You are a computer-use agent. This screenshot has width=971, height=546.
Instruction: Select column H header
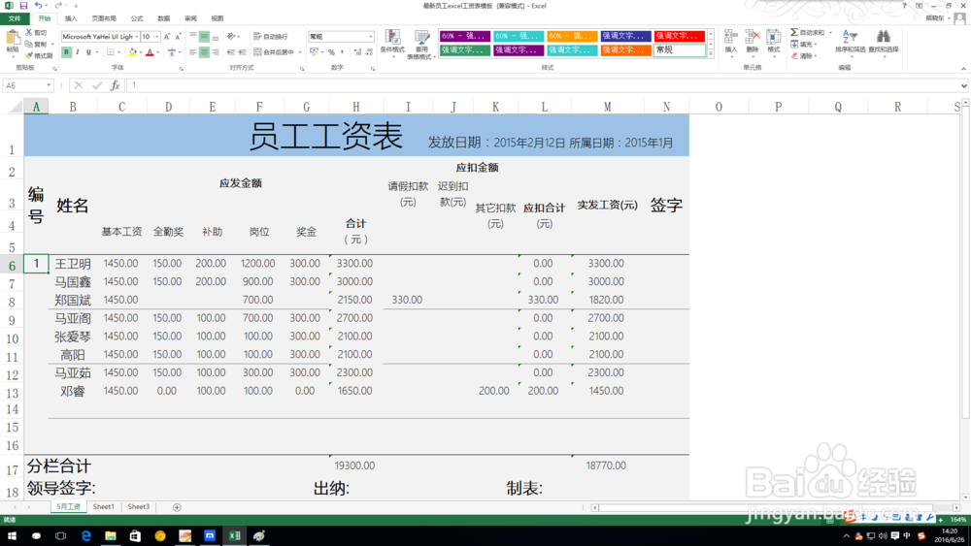[356, 107]
